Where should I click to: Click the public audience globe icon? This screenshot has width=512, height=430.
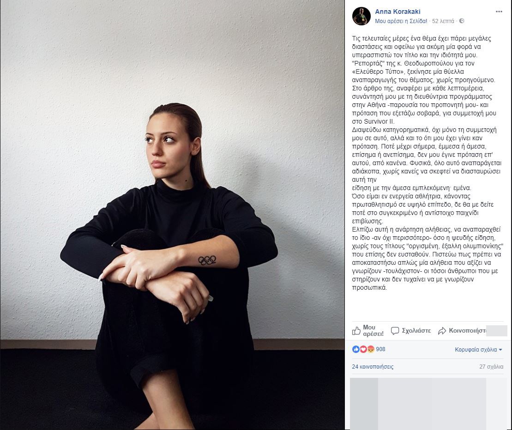point(461,21)
